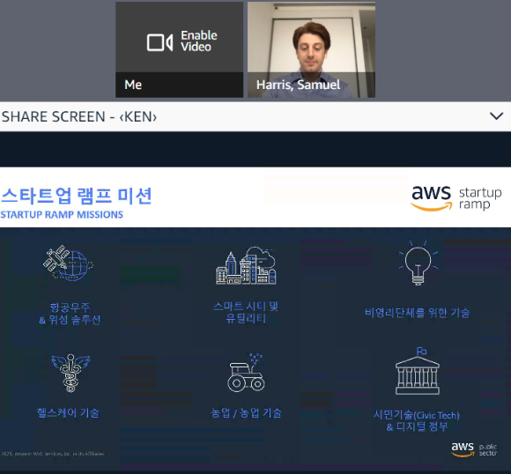Click the Harris, Samuel name label
The image size is (511, 474).
coord(298,85)
